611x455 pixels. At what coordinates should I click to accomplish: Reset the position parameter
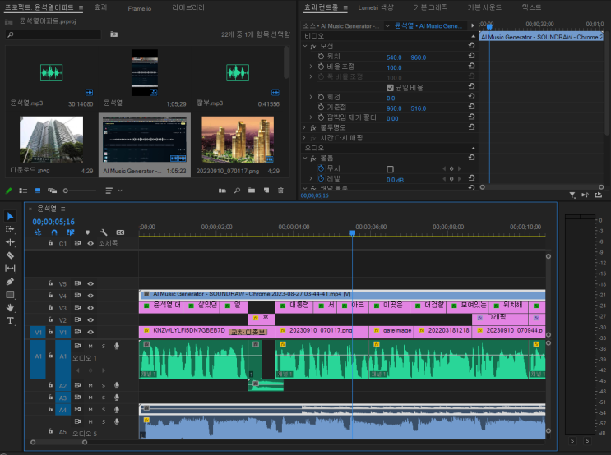[471, 57]
